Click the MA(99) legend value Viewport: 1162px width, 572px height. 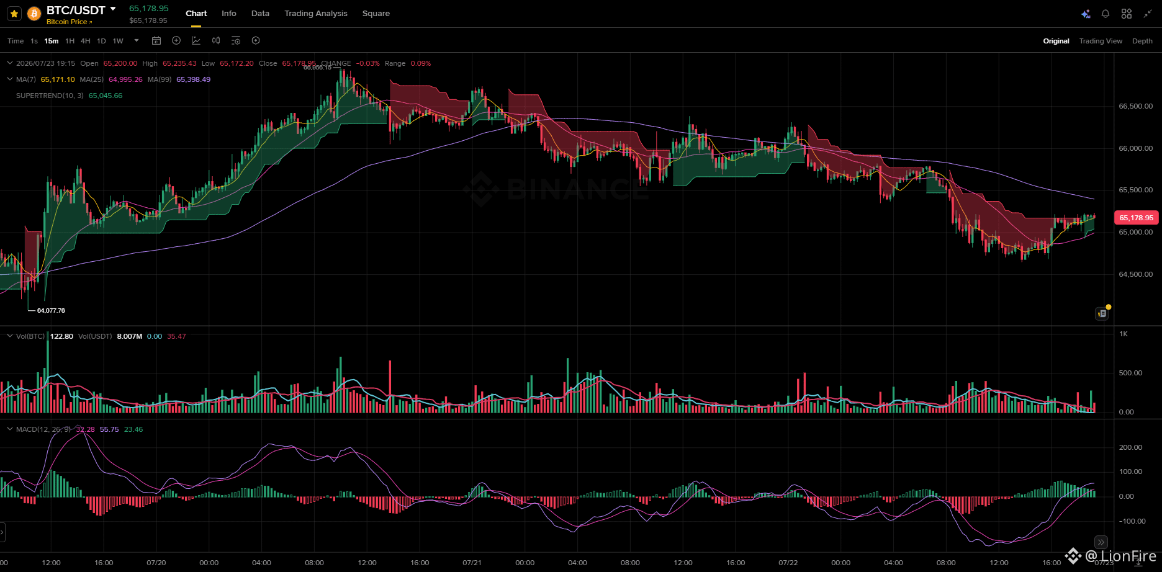(x=194, y=79)
